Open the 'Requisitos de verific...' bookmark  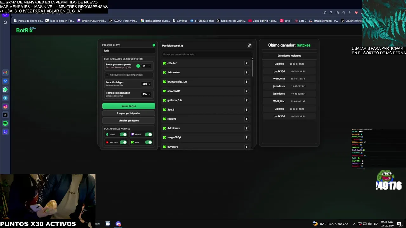point(231,21)
